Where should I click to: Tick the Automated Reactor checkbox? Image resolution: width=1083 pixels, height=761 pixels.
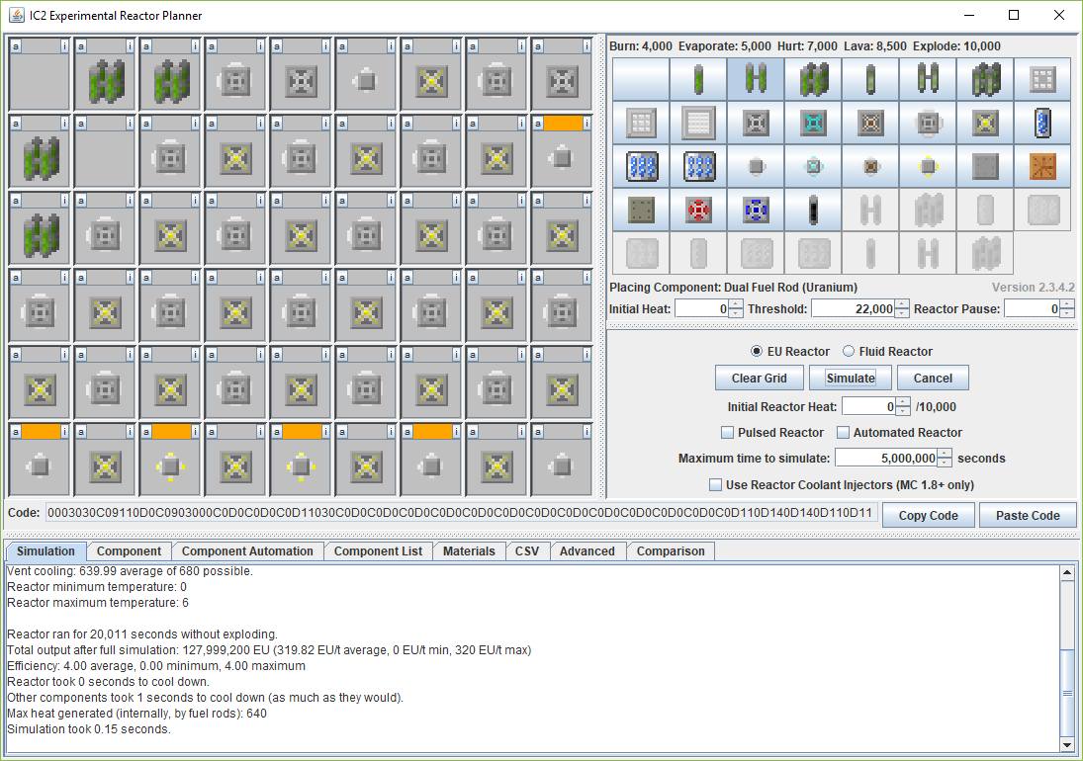pos(844,433)
